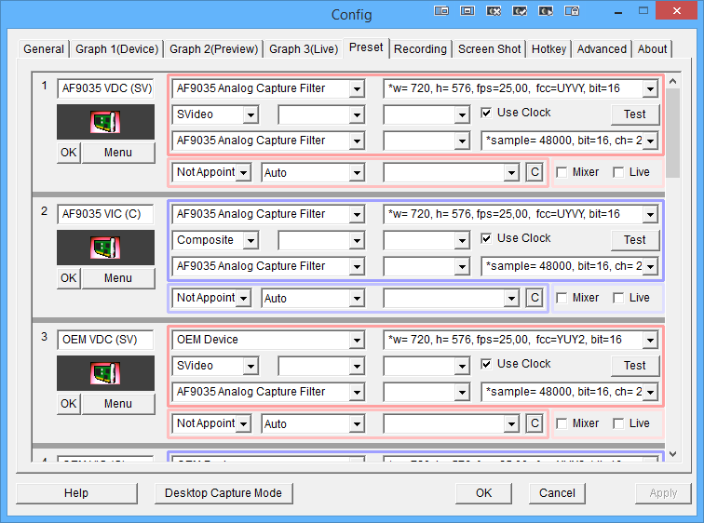Open the Advanced tab
Viewport: 704px width, 523px height.
coord(602,49)
